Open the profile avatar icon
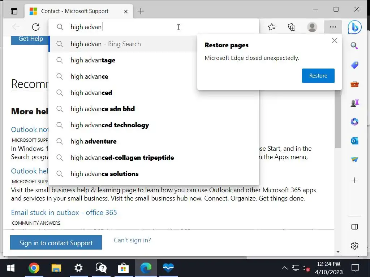The height and width of the screenshot is (277, 370). (x=312, y=27)
